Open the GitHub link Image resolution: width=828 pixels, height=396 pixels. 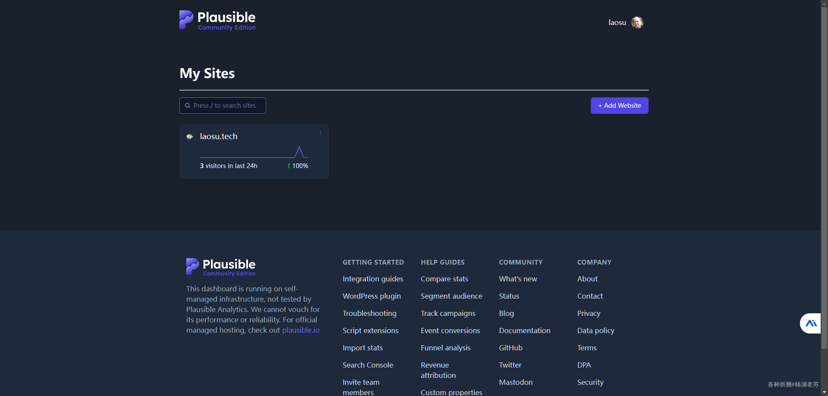click(x=511, y=348)
